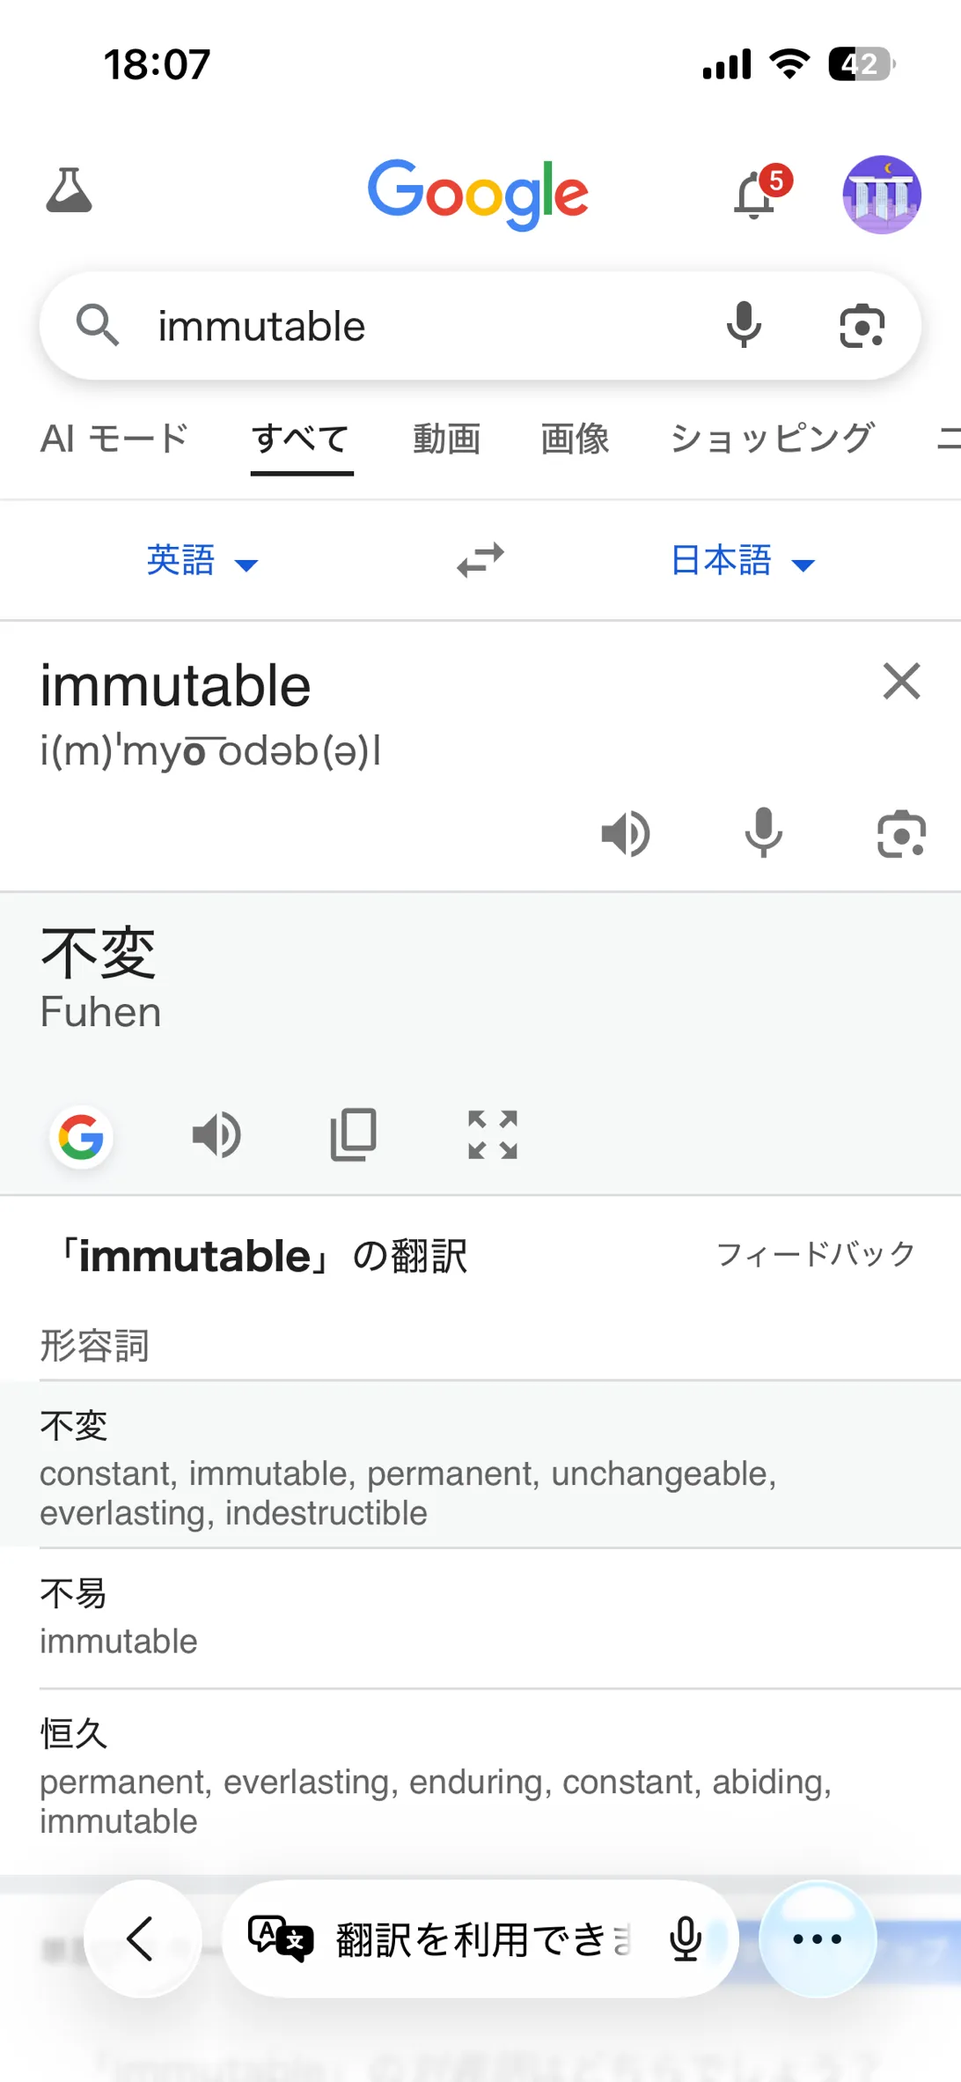Search translation with Google G icon

coord(81,1137)
